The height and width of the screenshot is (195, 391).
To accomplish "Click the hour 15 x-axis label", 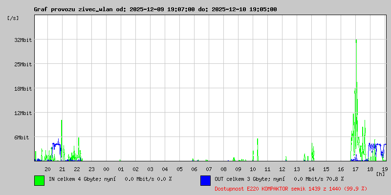I will pyautogui.click(x=326, y=169).
